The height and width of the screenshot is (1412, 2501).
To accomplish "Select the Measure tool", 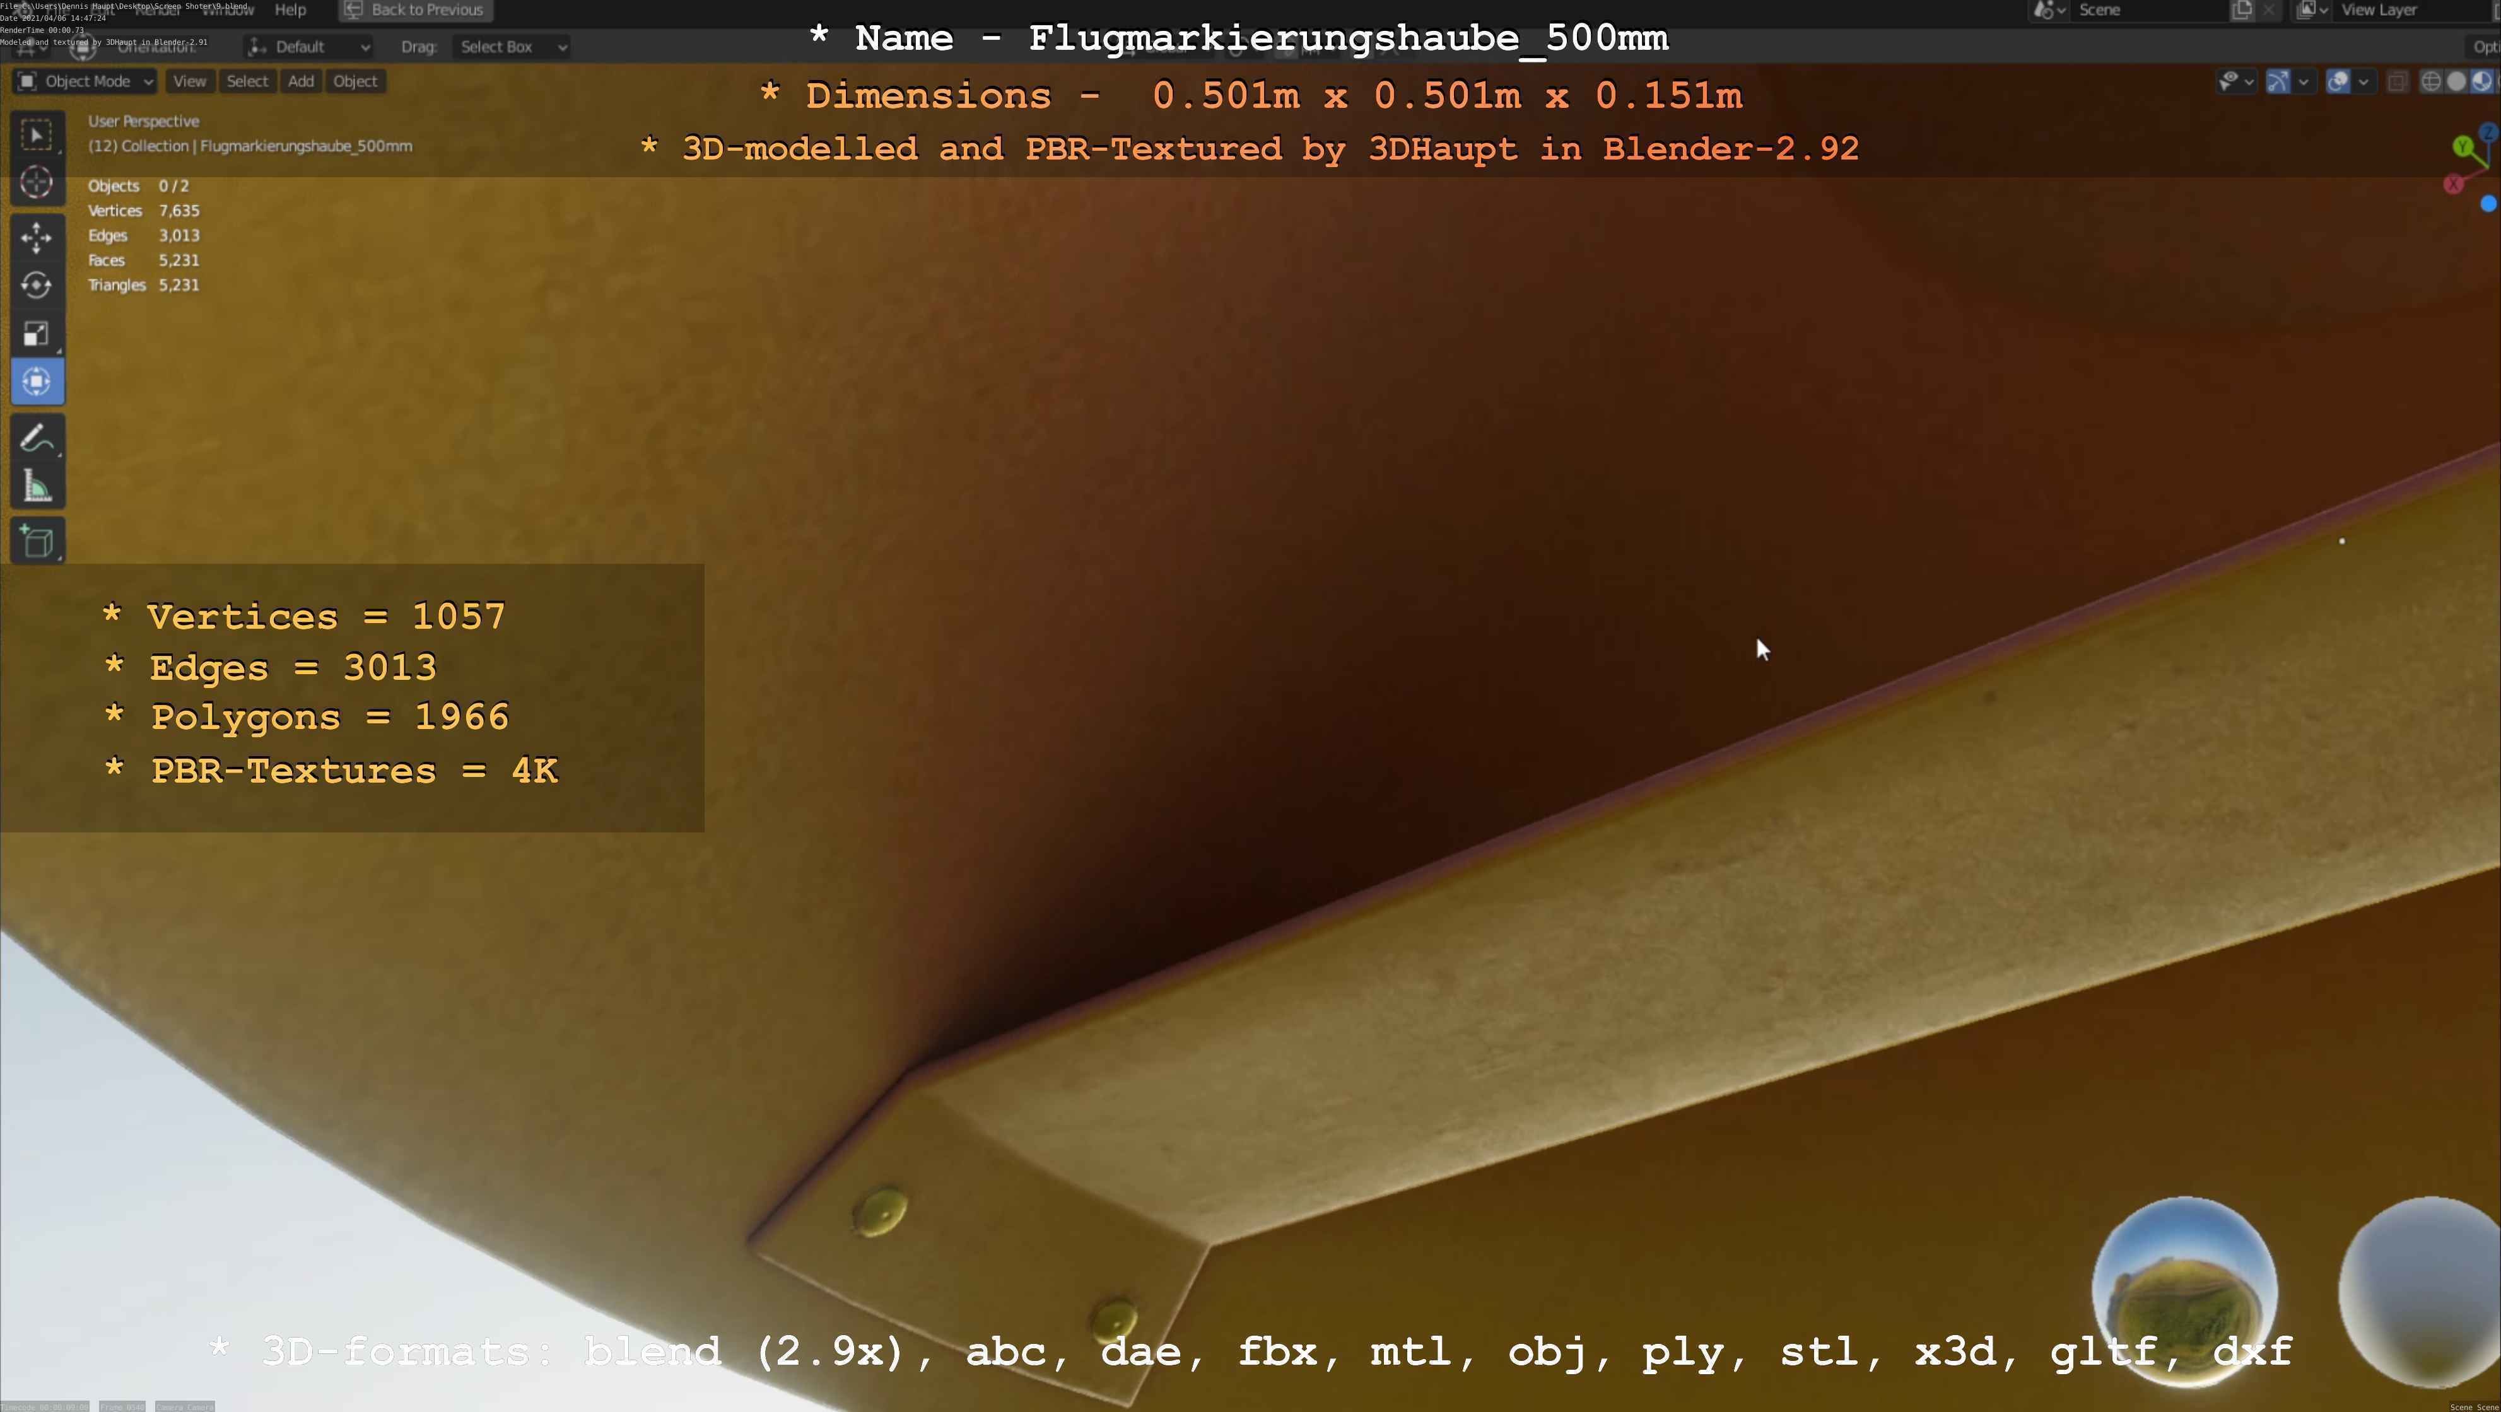I will click(x=37, y=487).
